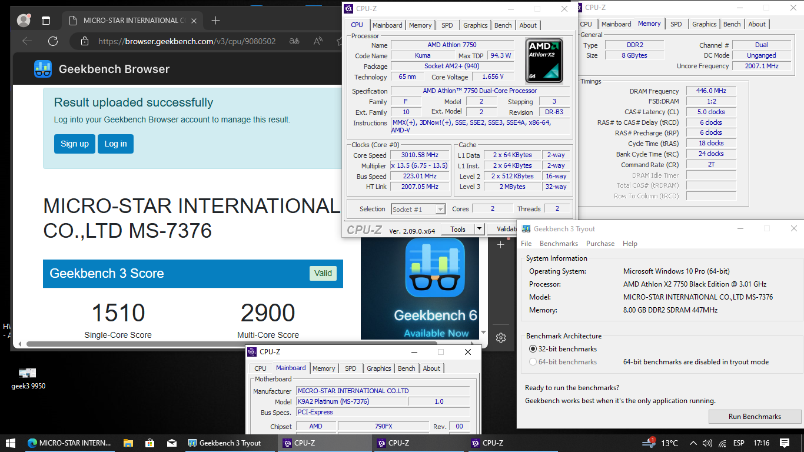Open SPD tab in CPU-Z timings window
This screenshot has width=804, height=452.
(x=676, y=24)
